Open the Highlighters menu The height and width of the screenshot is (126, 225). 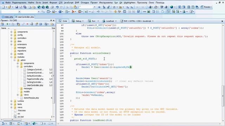129,2
